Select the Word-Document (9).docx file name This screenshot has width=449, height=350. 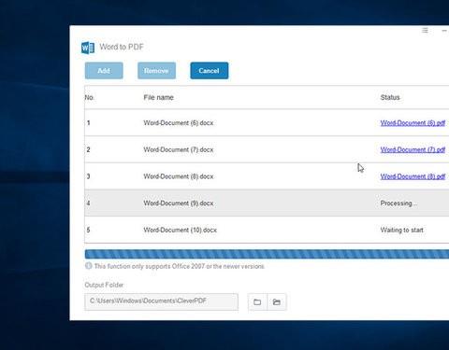click(179, 203)
